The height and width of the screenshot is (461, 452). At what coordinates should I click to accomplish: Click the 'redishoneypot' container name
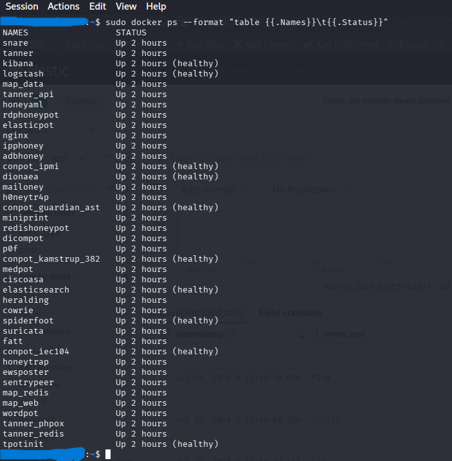(36, 228)
